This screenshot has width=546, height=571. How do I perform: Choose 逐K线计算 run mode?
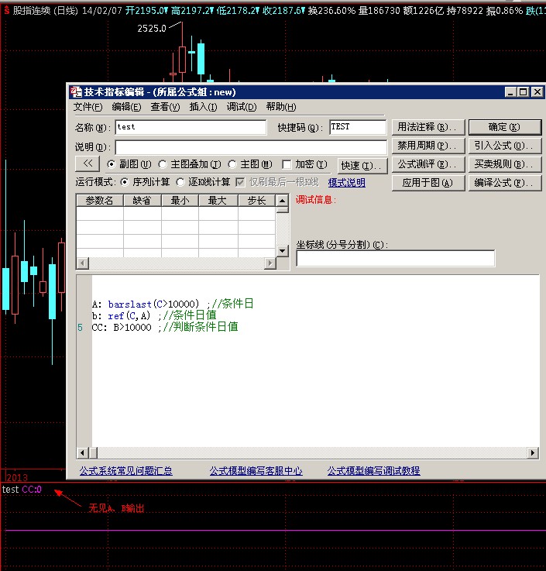point(180,182)
